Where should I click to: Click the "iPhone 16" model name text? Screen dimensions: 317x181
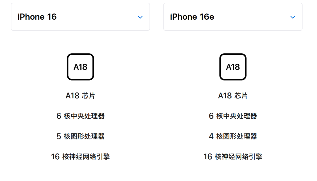pos(37,17)
